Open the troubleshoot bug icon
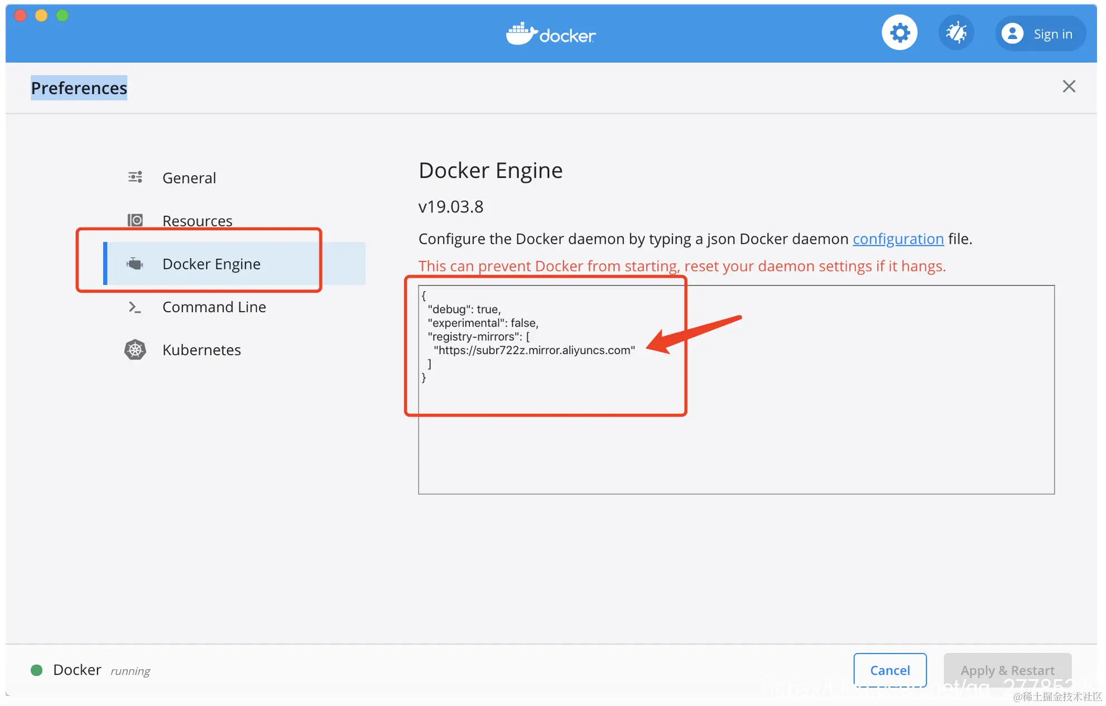This screenshot has width=1106, height=706. point(956,33)
